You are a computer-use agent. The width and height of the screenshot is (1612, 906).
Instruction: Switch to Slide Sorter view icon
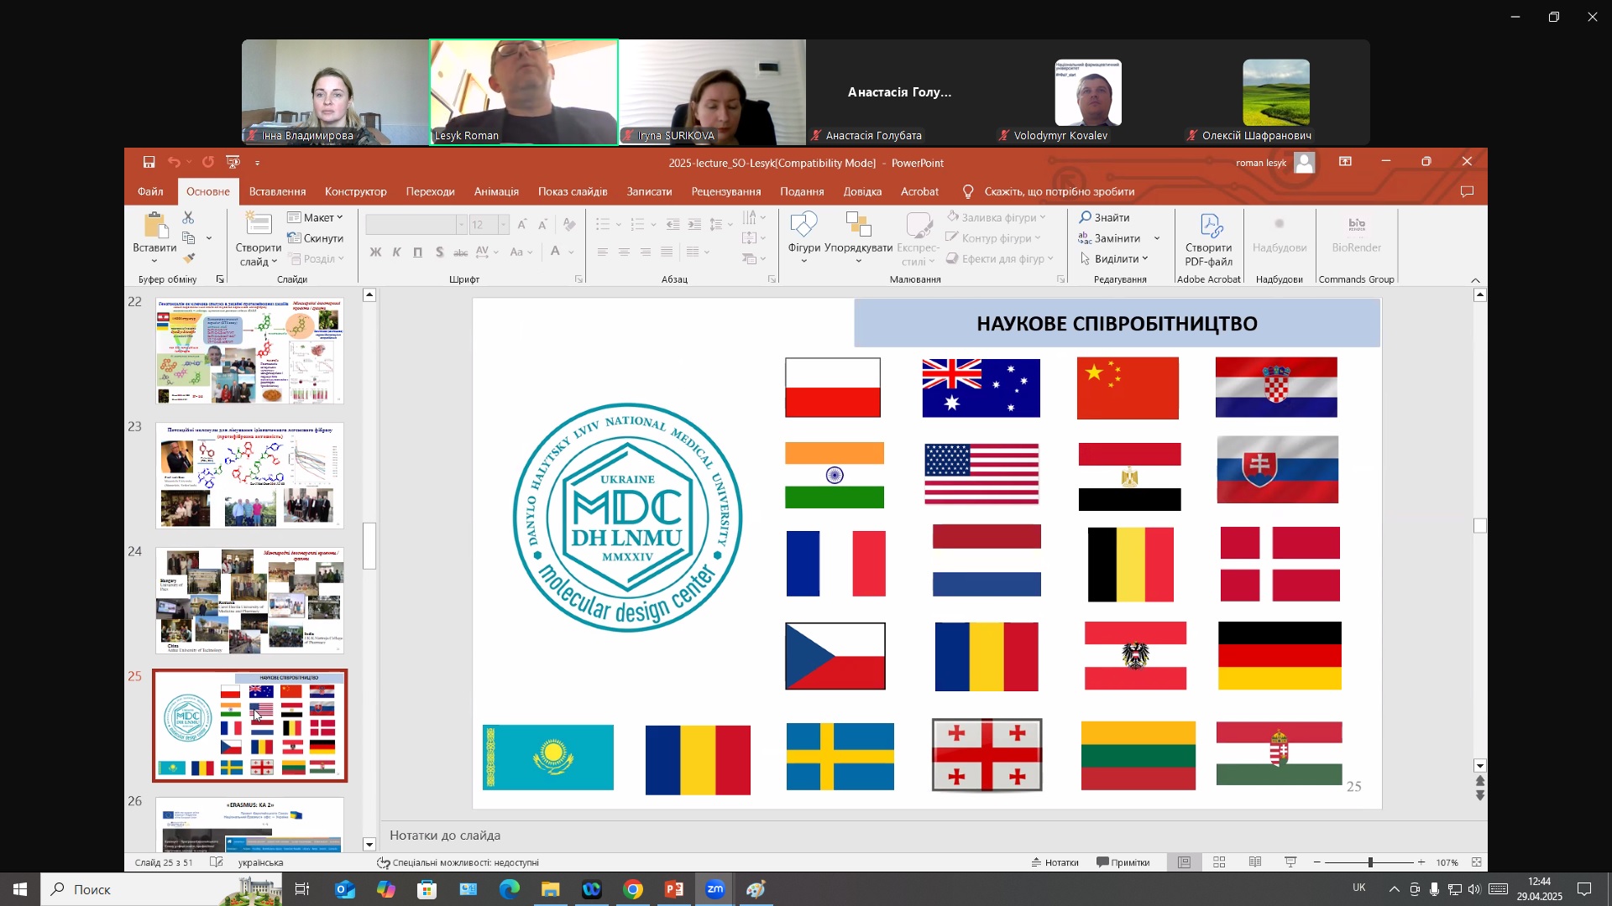(1219, 862)
